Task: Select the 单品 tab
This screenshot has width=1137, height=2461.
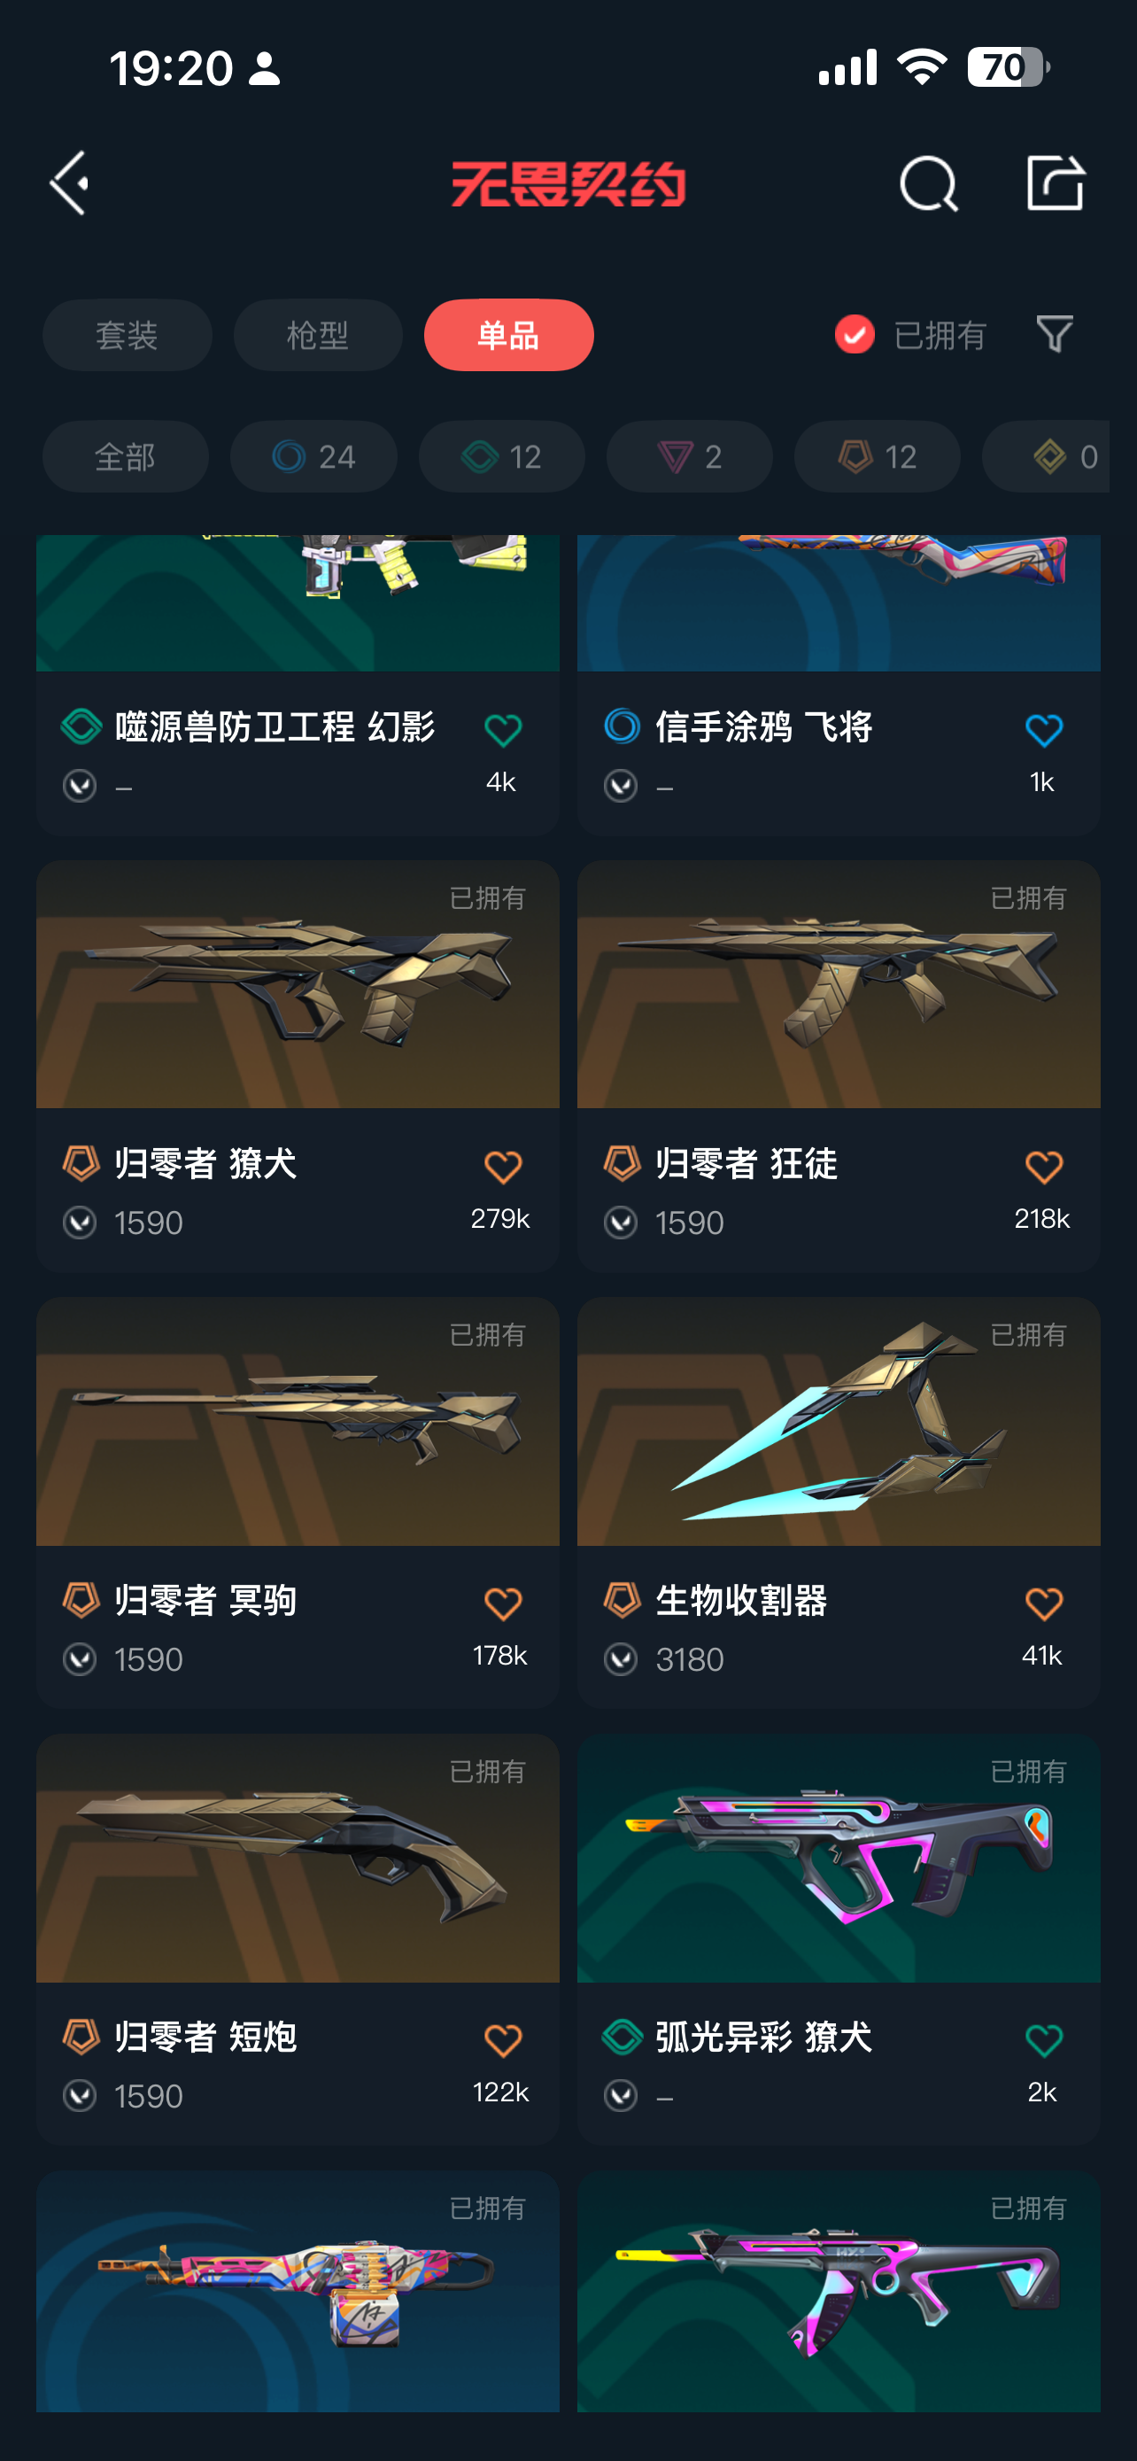Action: click(509, 336)
